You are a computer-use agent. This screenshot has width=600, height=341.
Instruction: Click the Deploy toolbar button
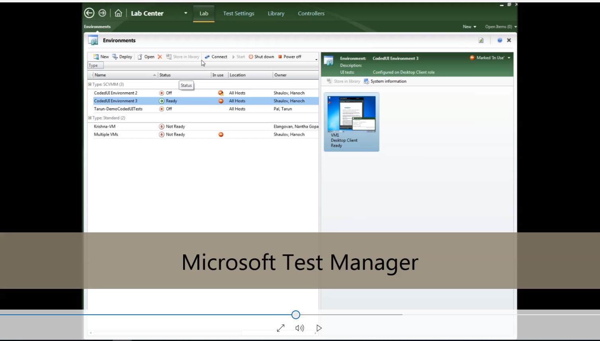point(122,57)
